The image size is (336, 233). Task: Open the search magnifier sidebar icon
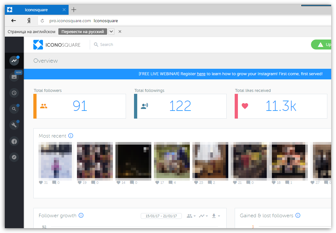(14, 109)
